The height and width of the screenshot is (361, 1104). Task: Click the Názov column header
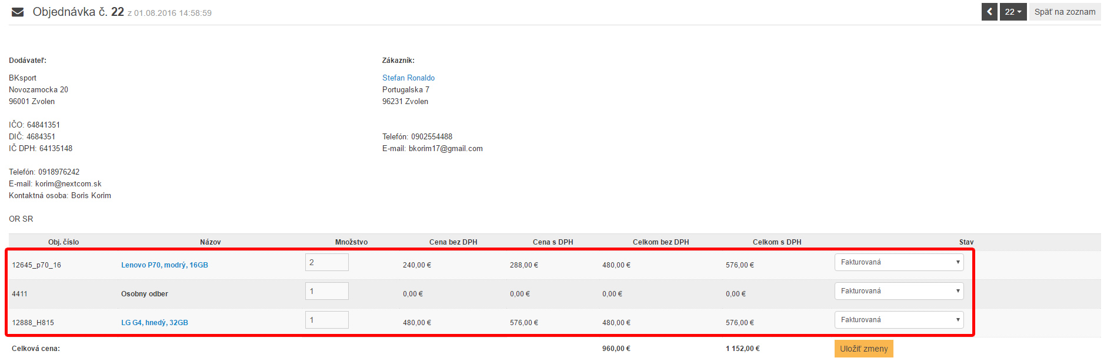[x=211, y=242]
